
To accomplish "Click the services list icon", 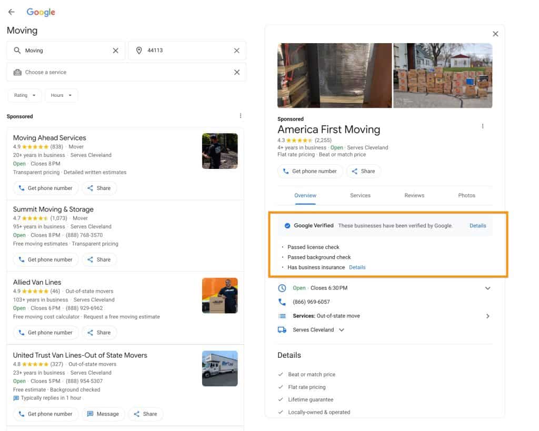I will click(x=282, y=316).
